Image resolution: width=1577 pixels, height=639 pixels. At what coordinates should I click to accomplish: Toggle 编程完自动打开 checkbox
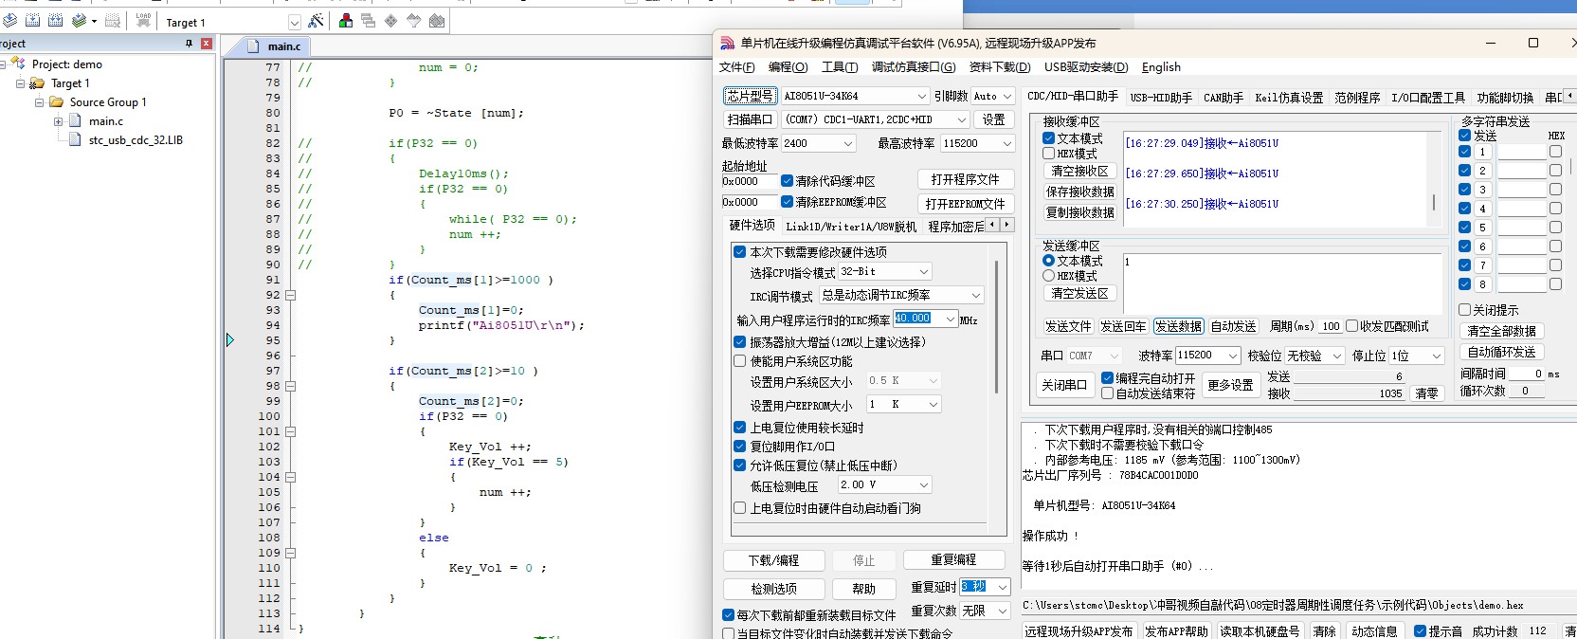(x=1107, y=377)
